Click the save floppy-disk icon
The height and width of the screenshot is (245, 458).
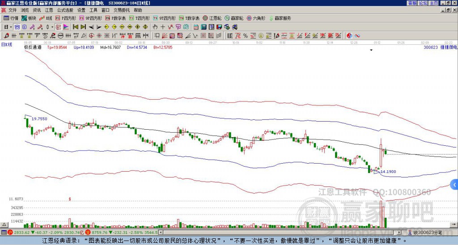tap(219, 27)
